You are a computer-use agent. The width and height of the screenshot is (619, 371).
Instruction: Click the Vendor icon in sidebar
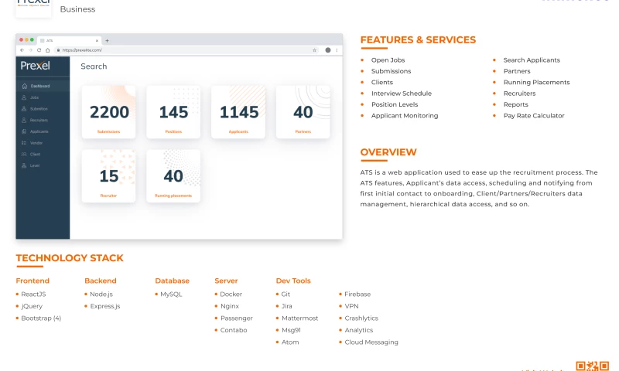[25, 143]
